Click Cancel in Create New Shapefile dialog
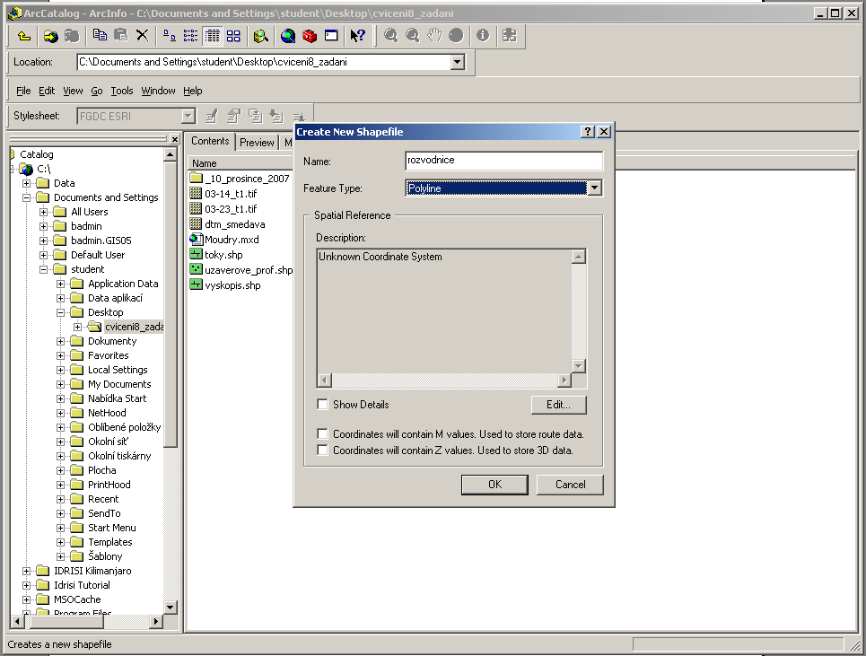The height and width of the screenshot is (656, 866). [570, 485]
